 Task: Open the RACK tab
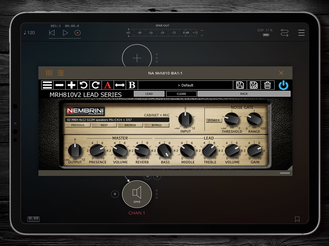coord(244,94)
